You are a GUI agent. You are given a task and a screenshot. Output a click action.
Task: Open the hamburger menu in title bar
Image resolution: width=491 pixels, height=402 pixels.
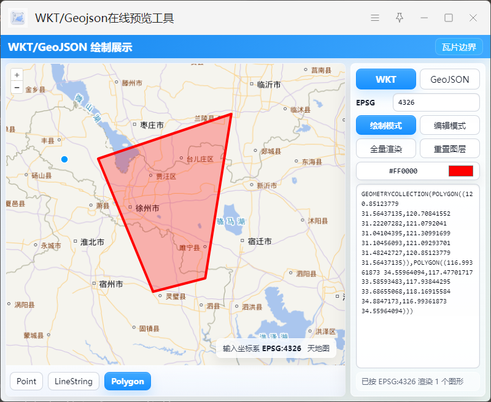pos(375,18)
